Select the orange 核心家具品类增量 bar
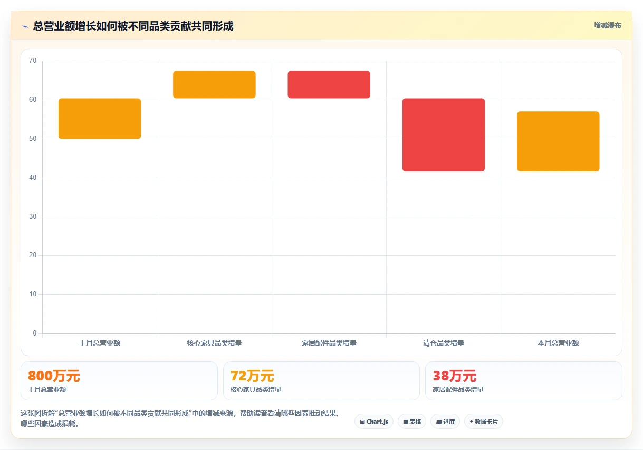 click(x=214, y=84)
